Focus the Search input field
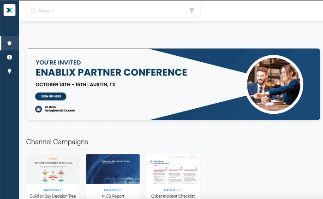This screenshot has height=199, width=323. (114, 11)
